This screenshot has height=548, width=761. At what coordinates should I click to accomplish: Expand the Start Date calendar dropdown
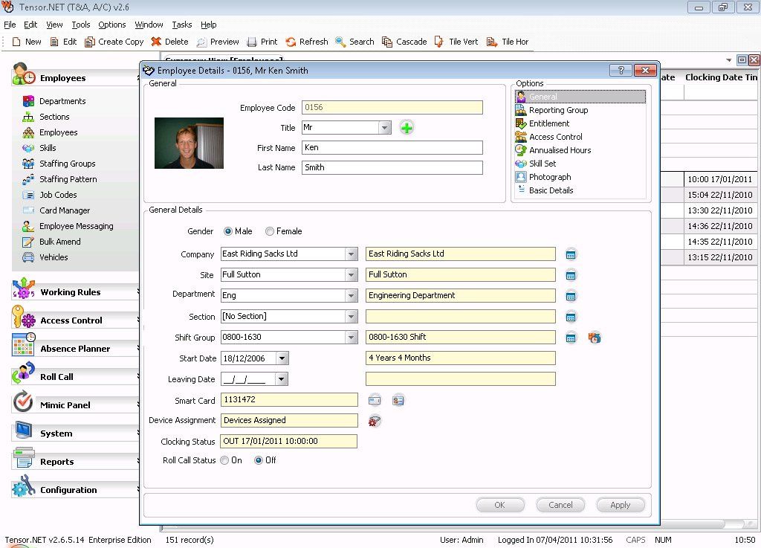coord(282,358)
